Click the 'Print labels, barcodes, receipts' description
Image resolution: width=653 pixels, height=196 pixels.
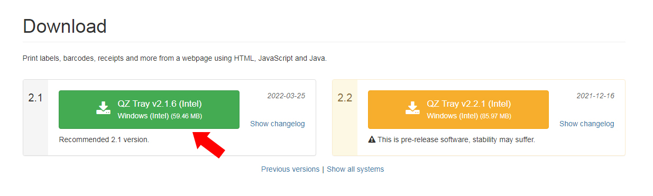click(174, 58)
